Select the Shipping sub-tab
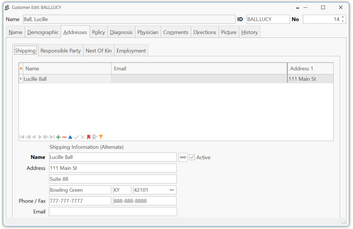This screenshot has height=229, width=353. 25,51
